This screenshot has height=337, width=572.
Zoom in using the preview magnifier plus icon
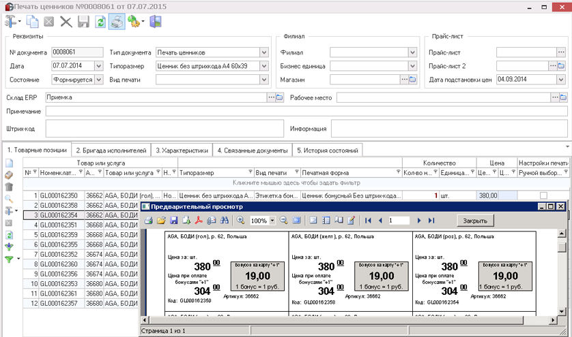(241, 221)
